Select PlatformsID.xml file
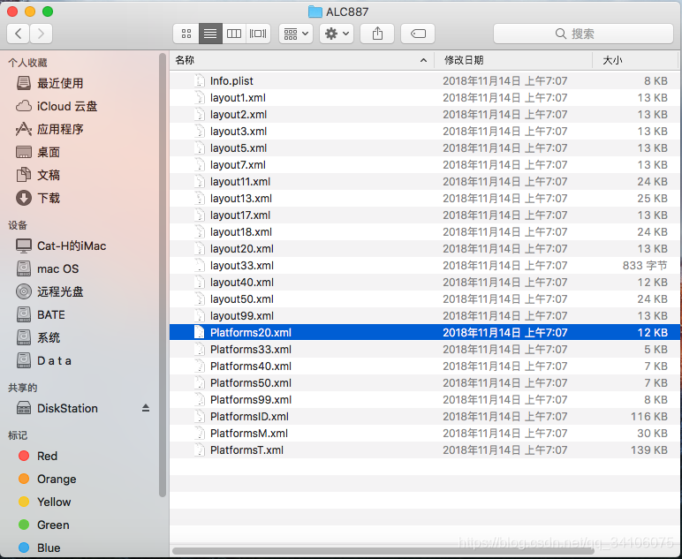The width and height of the screenshot is (682, 559). click(424, 417)
